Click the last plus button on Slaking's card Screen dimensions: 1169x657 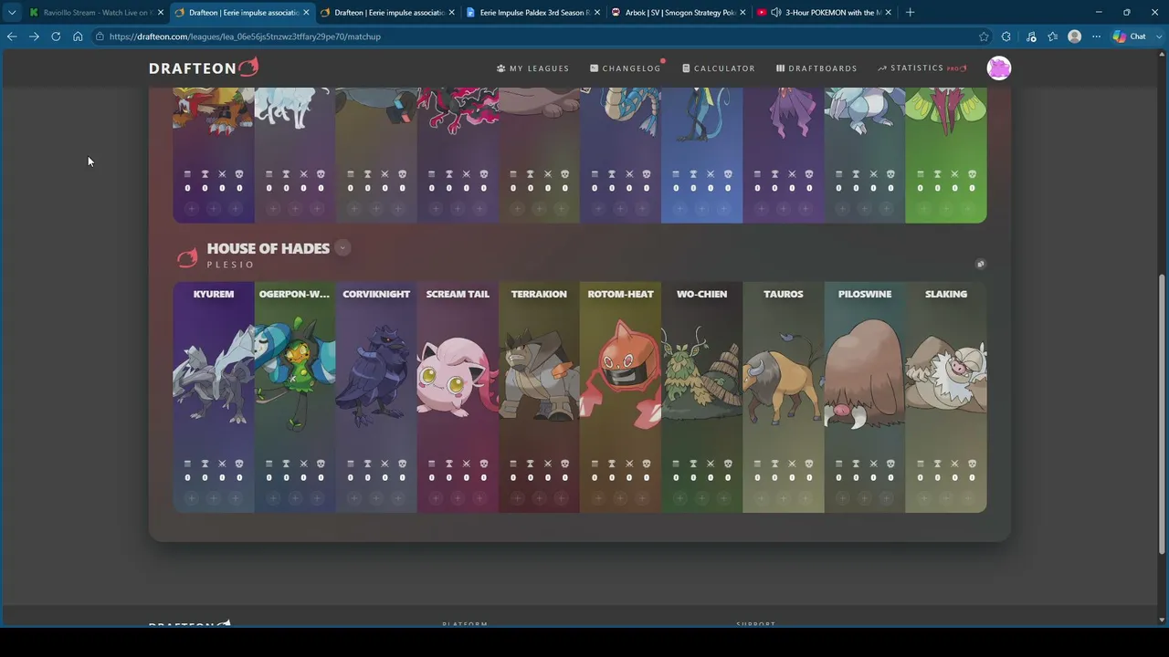[968, 498]
